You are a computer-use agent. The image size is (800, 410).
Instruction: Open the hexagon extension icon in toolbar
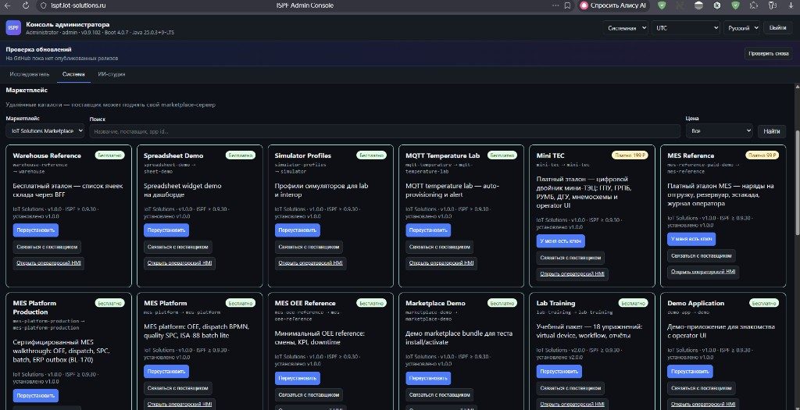point(717,5)
